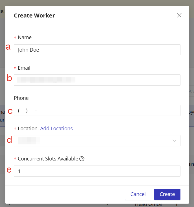Click the Concurrent Slots Available number field
Viewport: 194px width, 207px height.
point(97,171)
